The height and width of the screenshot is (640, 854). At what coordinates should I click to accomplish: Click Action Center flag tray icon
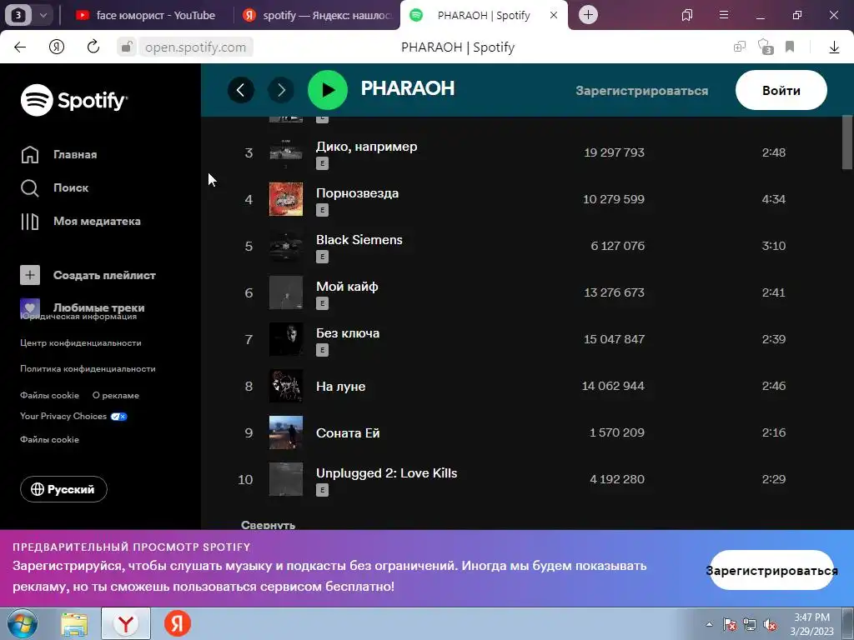tap(730, 624)
